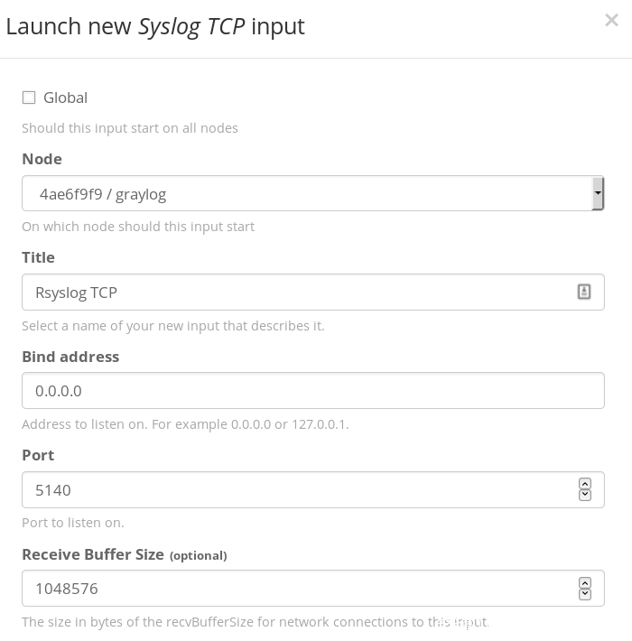Click the Global checkbox label text

pyautogui.click(x=65, y=98)
